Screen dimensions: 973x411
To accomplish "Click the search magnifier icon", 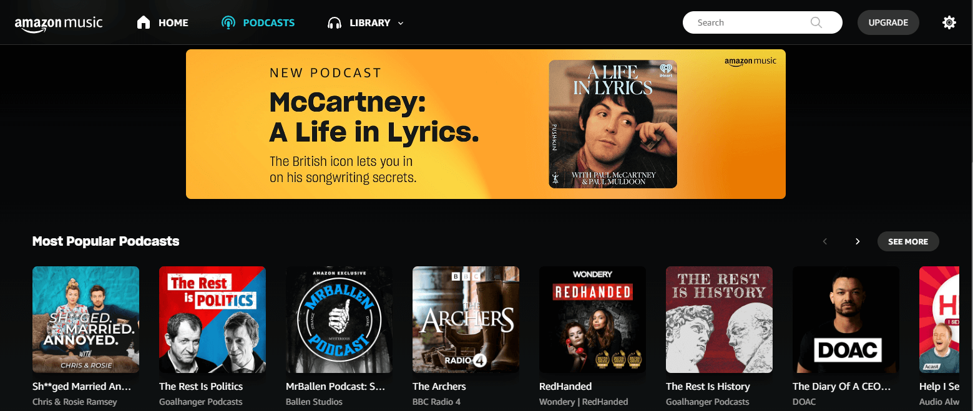I will tap(816, 22).
